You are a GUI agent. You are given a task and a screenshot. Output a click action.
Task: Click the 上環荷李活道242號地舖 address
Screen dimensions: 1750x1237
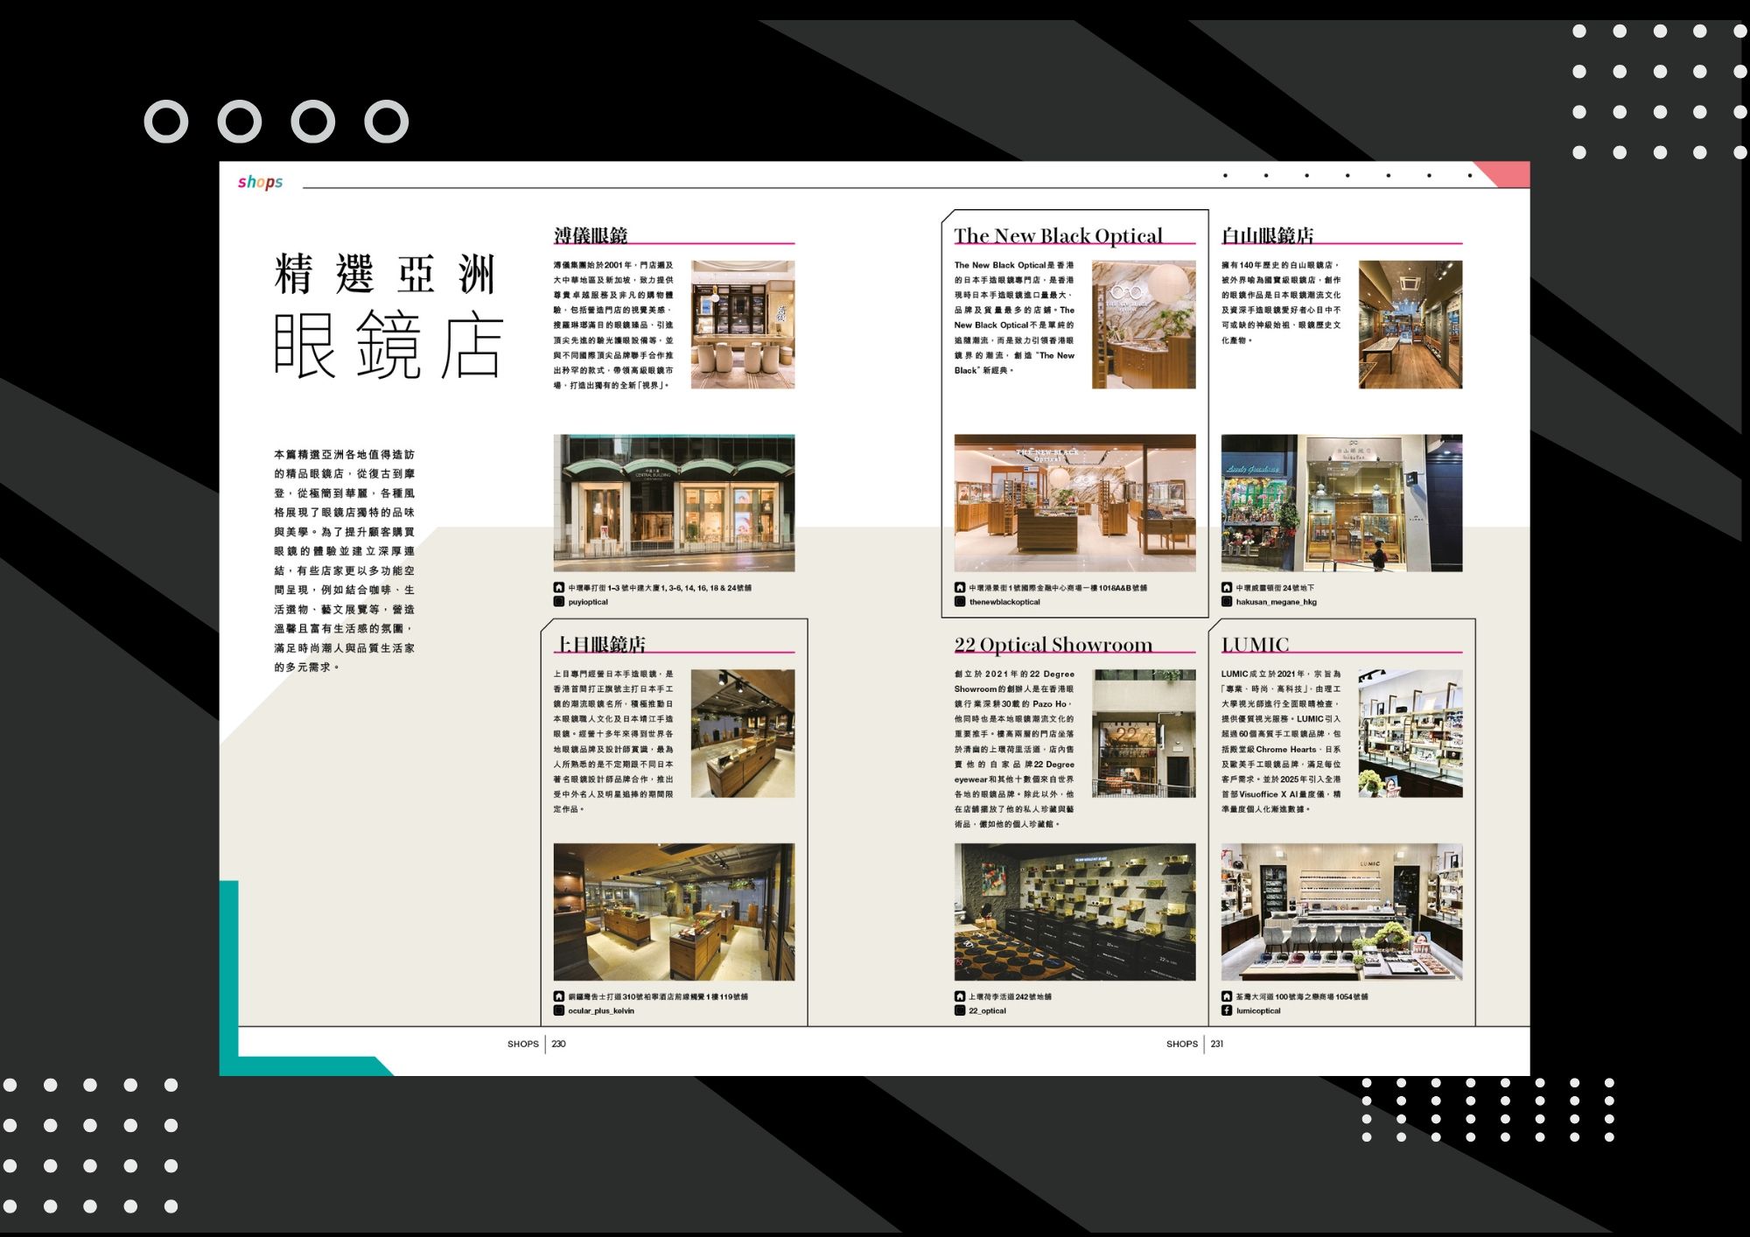[x=1011, y=996]
